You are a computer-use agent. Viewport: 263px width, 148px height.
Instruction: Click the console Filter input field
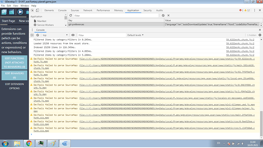click(101, 35)
